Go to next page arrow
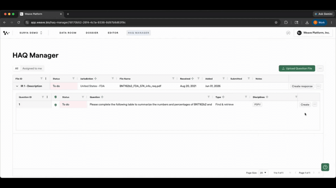The height and width of the screenshot is (188, 336). pos(314,172)
